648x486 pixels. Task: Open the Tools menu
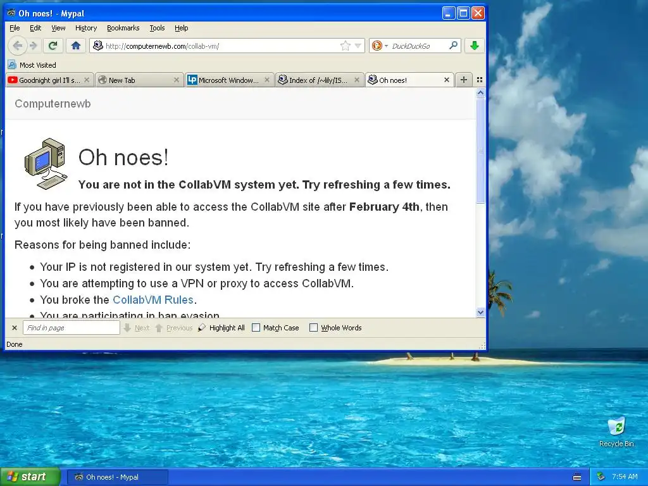(x=157, y=28)
